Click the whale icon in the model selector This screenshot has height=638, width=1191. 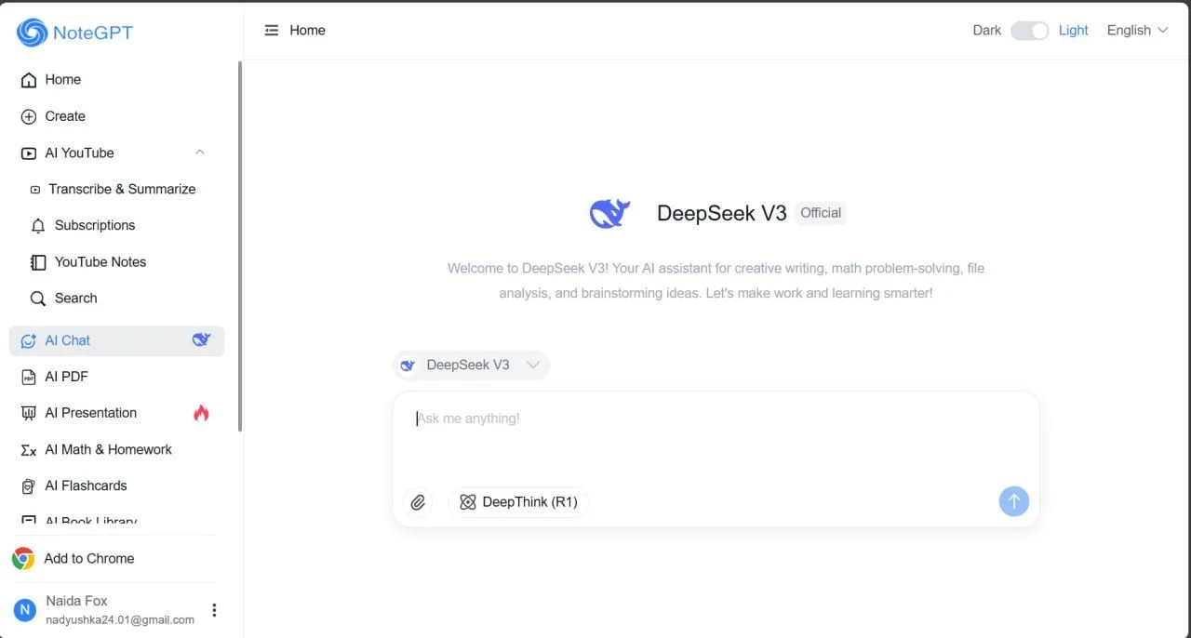tap(408, 366)
